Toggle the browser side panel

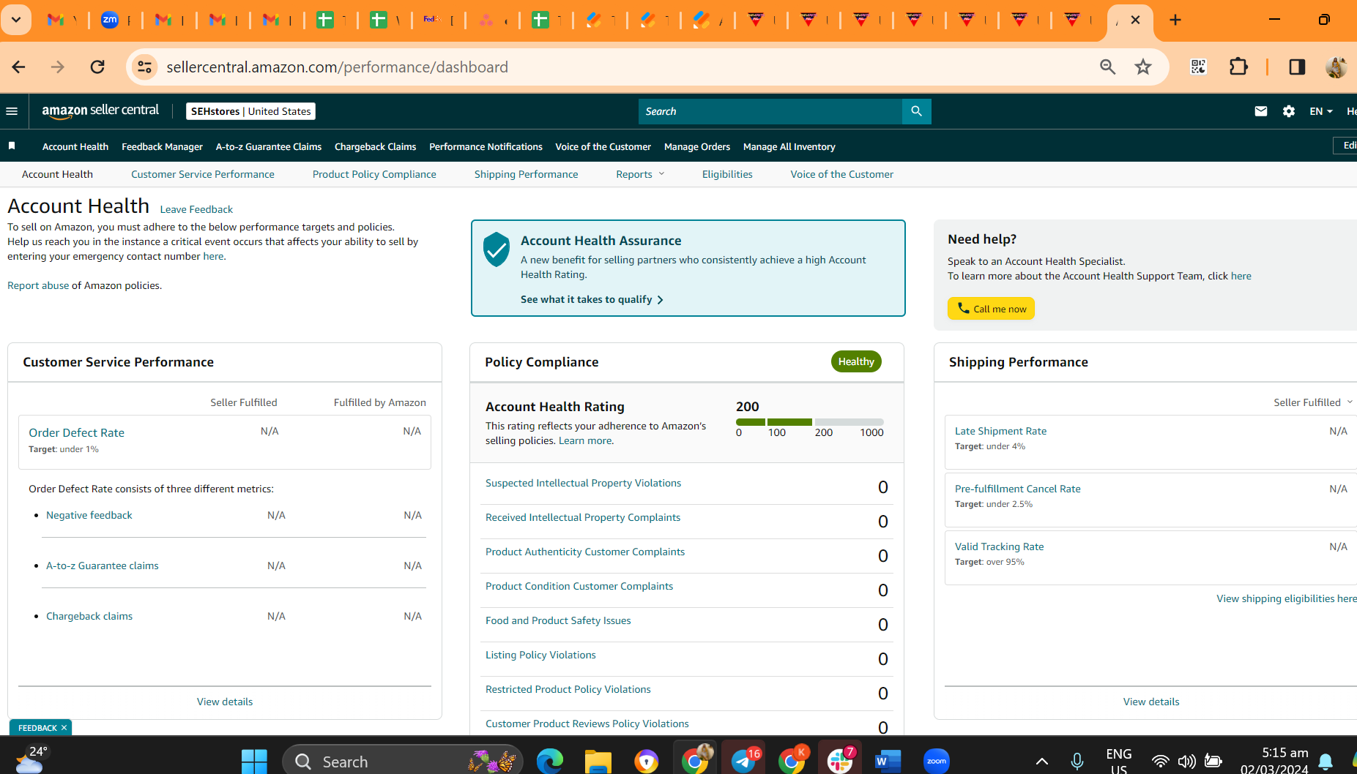point(1297,67)
